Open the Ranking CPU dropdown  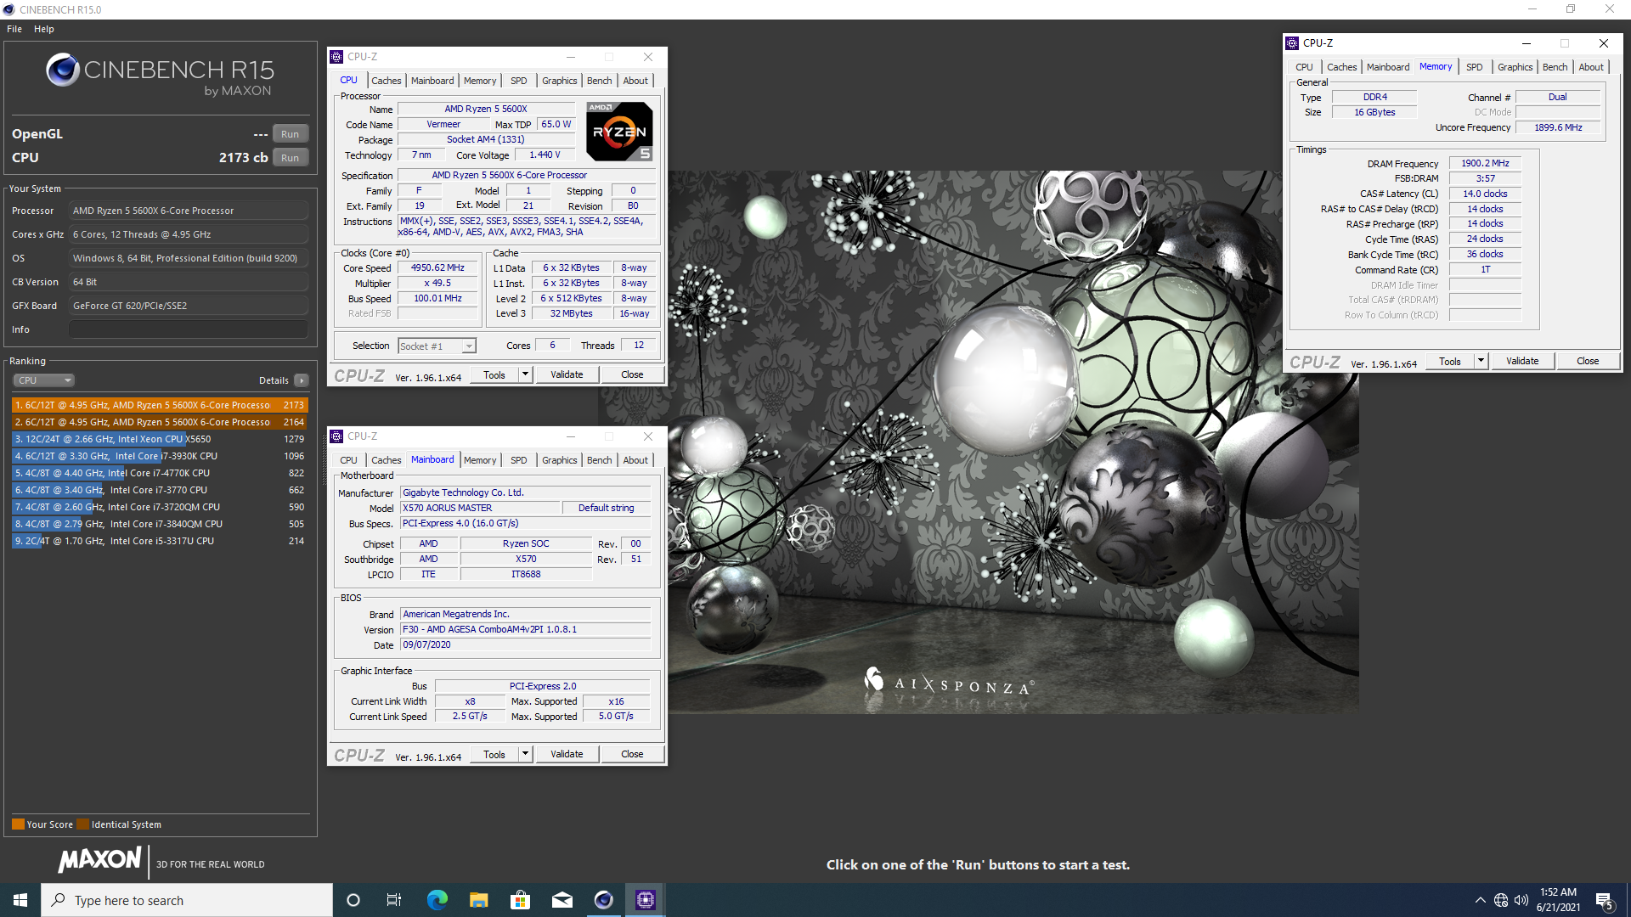[x=43, y=380]
